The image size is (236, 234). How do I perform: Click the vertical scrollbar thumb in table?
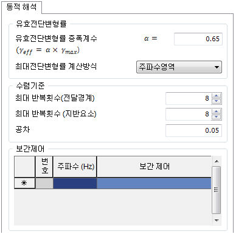coord(216,190)
